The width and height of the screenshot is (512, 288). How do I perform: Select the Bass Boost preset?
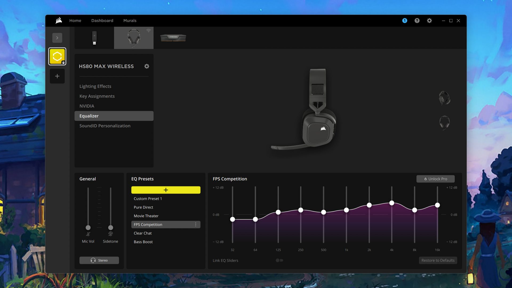[143, 242]
